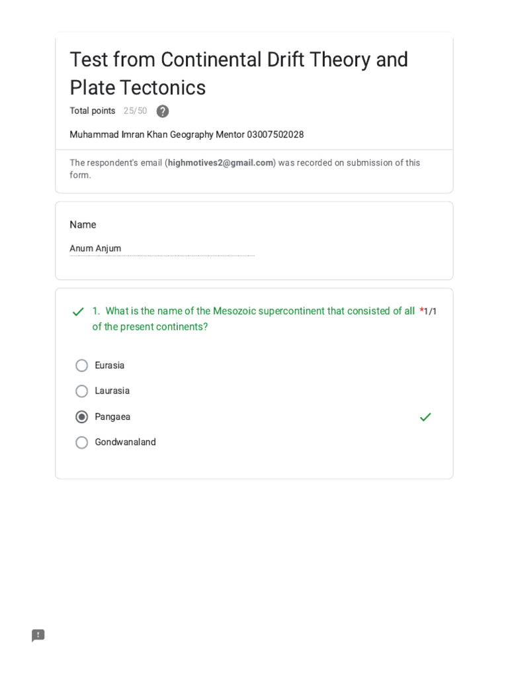Click the Total points label
Image resolution: width=508 pixels, height=678 pixels.
click(93, 111)
